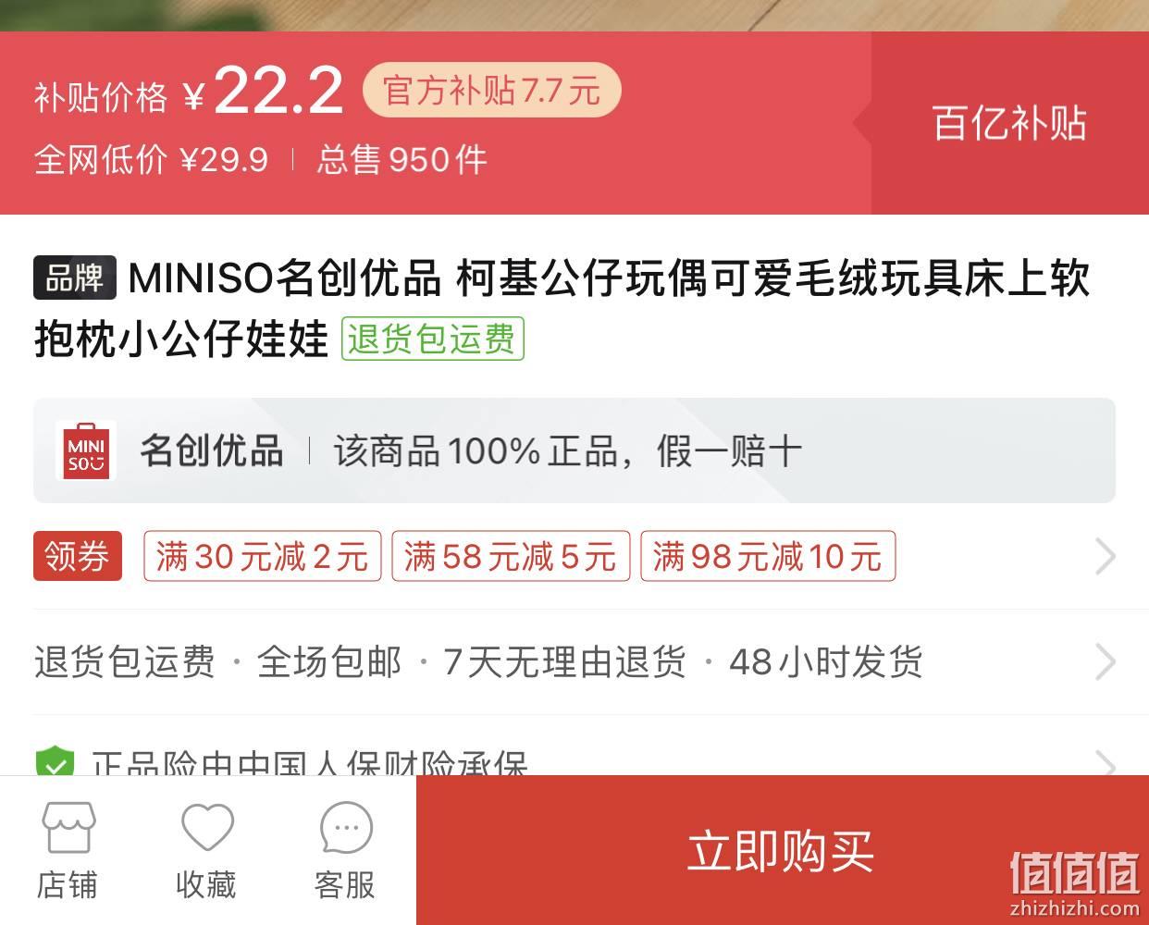Tap the 收藏 heart icon

point(206,826)
